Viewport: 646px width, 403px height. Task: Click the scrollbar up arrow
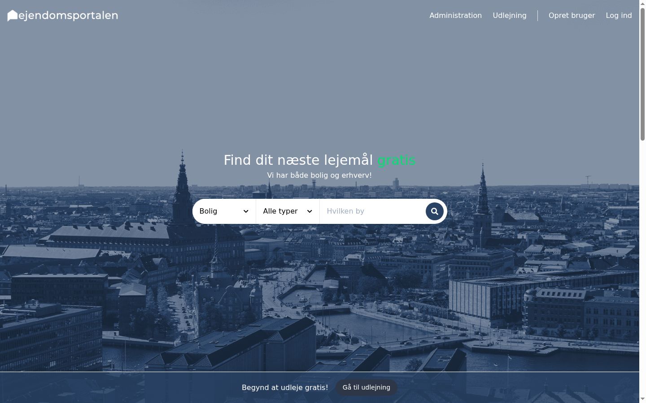[642, 4]
